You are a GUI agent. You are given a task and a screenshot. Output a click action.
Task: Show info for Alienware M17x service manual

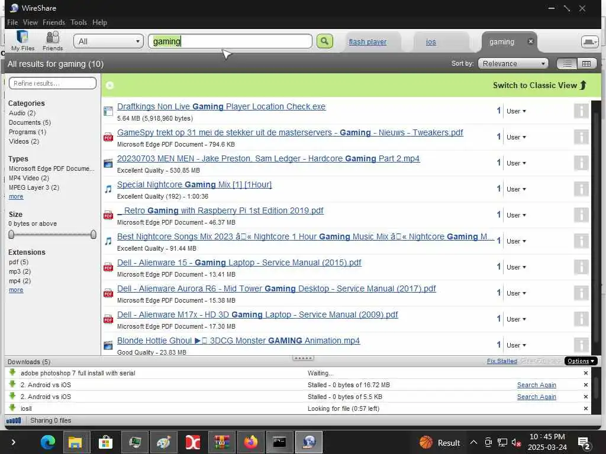(x=581, y=319)
